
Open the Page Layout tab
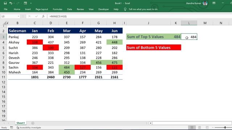42,9
